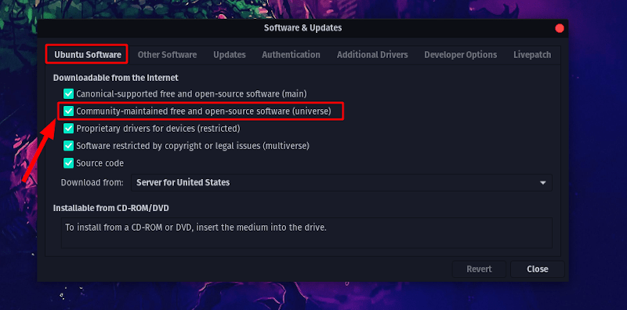Viewport: 627px width, 310px height.
Task: Click the Software & Updates title bar
Action: [303, 28]
